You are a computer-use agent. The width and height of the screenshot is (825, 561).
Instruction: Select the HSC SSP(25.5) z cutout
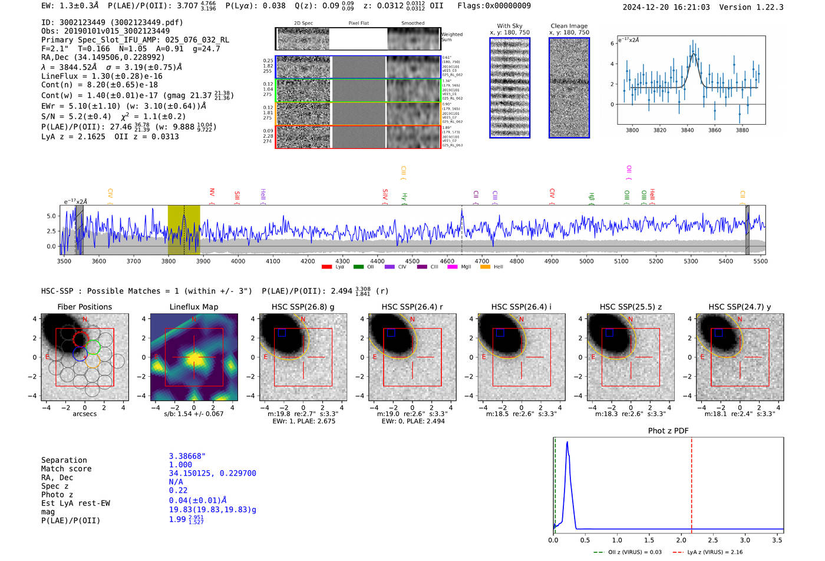coord(631,357)
